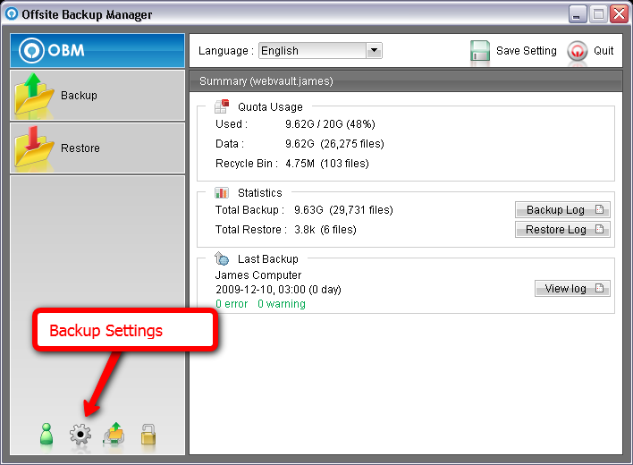The width and height of the screenshot is (633, 465).
Task: Click the Summary (webvault.james) header bar
Action: (x=406, y=81)
